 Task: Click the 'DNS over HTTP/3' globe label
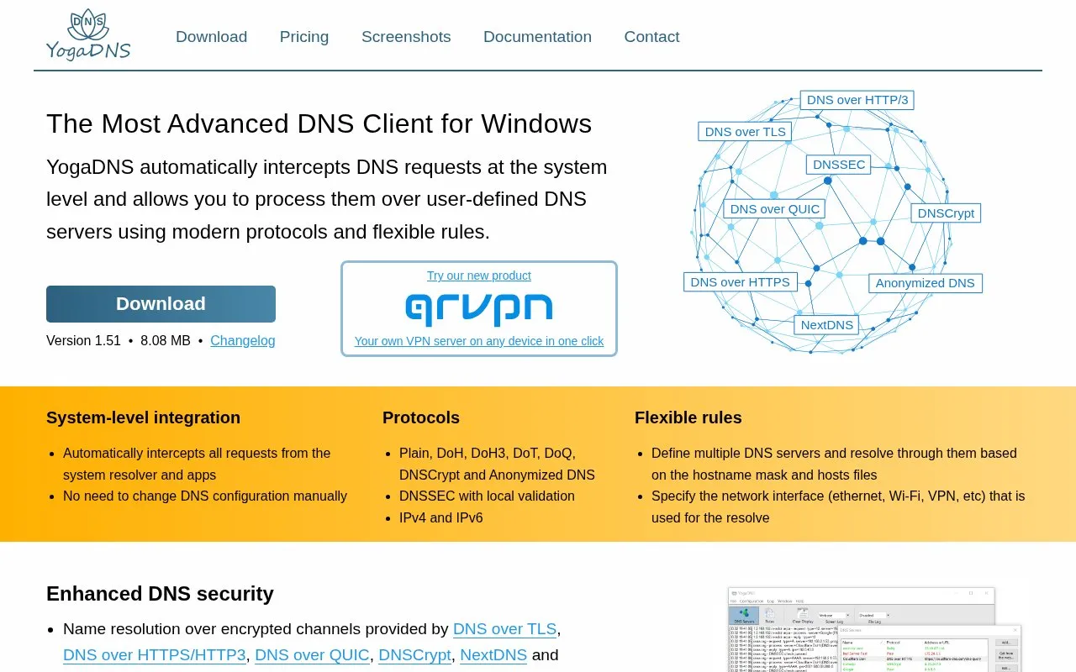click(x=857, y=100)
